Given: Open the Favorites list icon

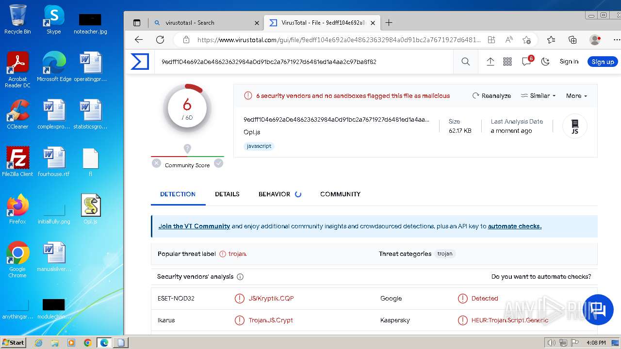Looking at the screenshot, I should coord(551,40).
